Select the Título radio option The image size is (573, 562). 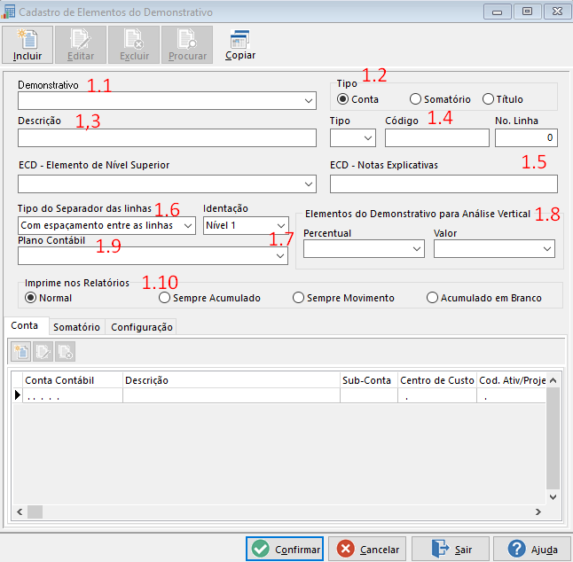[502, 99]
